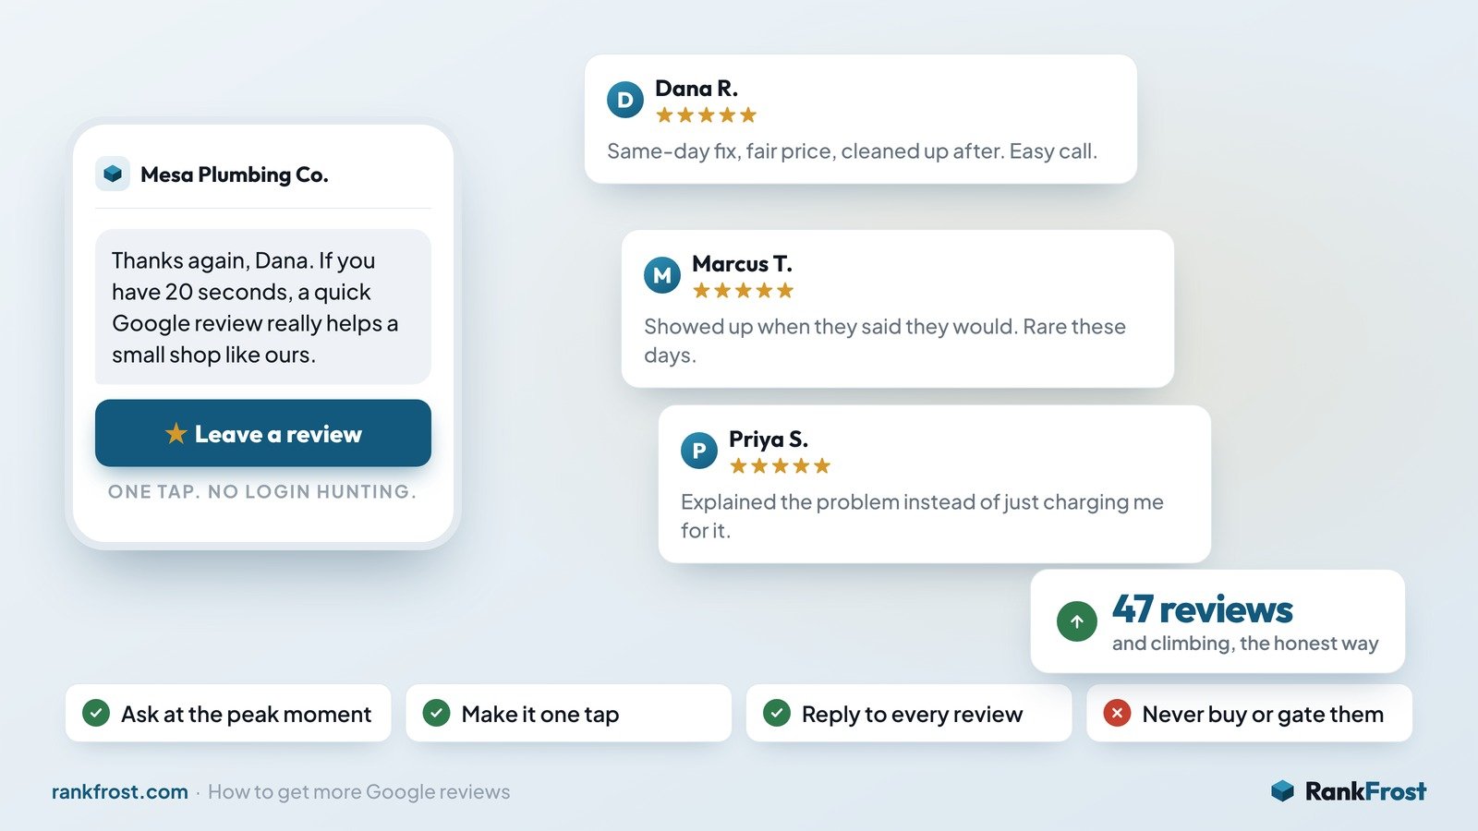Screen dimensions: 1478x831
Task: Click the Thanks again, Dana message bubble
Action: pos(263,307)
